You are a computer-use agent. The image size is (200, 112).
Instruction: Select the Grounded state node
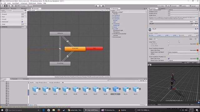point(75,49)
